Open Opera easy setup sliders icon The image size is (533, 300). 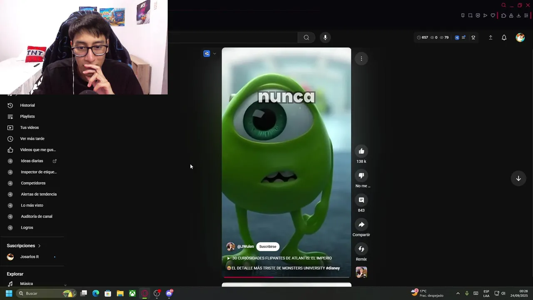[x=526, y=15]
